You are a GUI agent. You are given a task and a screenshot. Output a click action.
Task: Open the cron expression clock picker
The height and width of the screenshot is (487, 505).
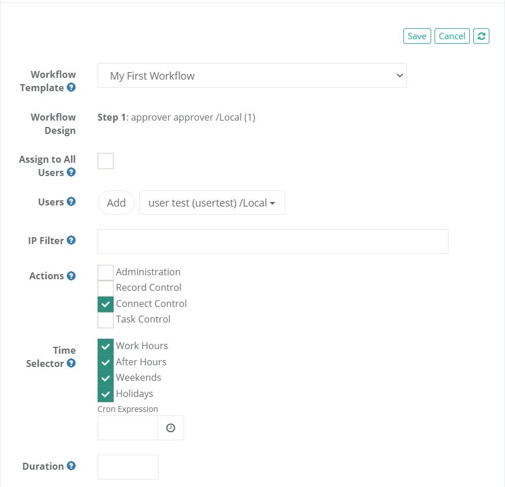pos(170,428)
